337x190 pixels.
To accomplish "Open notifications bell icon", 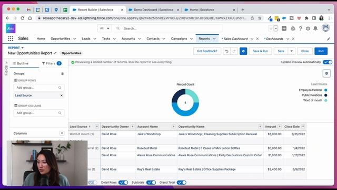I will pos(315,28).
